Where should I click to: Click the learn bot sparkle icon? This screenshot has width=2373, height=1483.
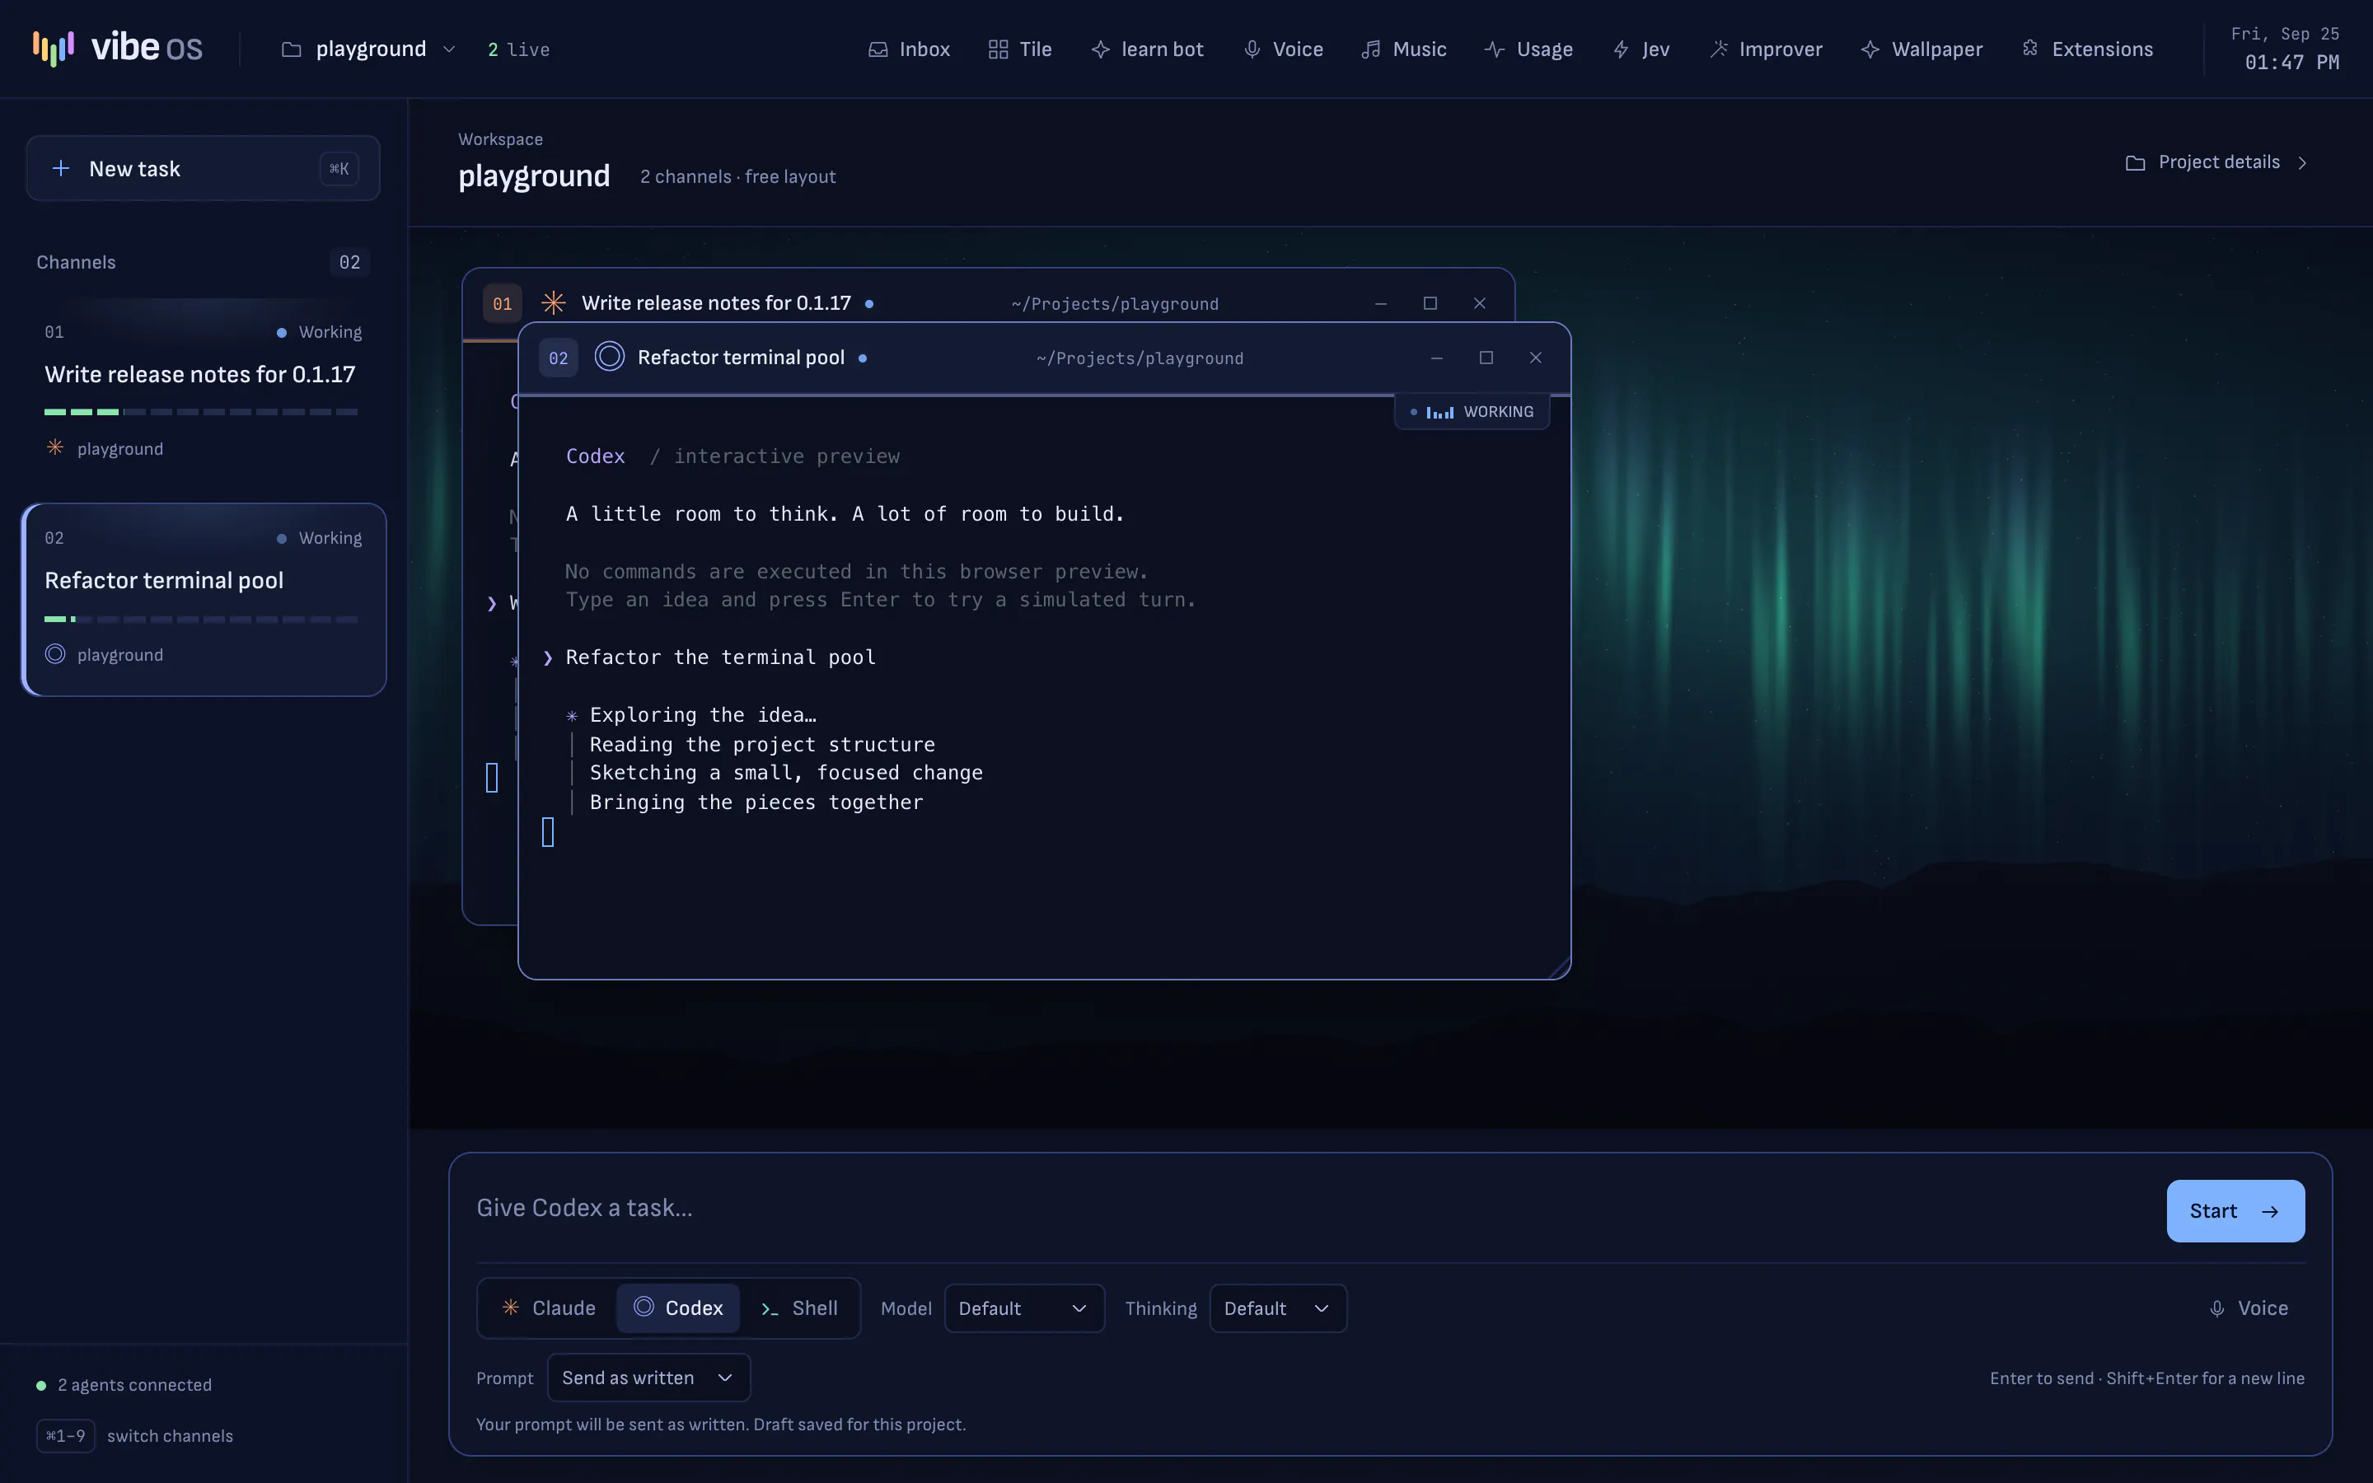(1100, 49)
